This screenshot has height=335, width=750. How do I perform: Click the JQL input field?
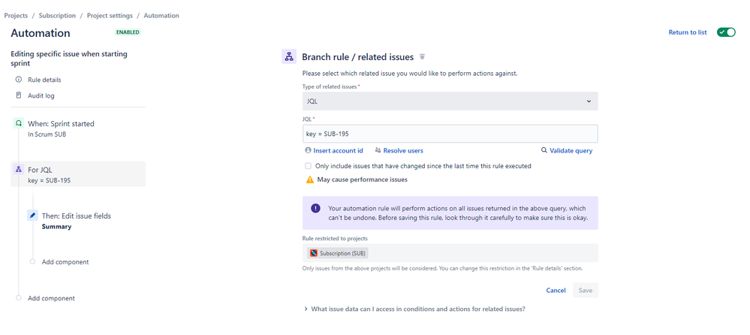pyautogui.click(x=450, y=134)
